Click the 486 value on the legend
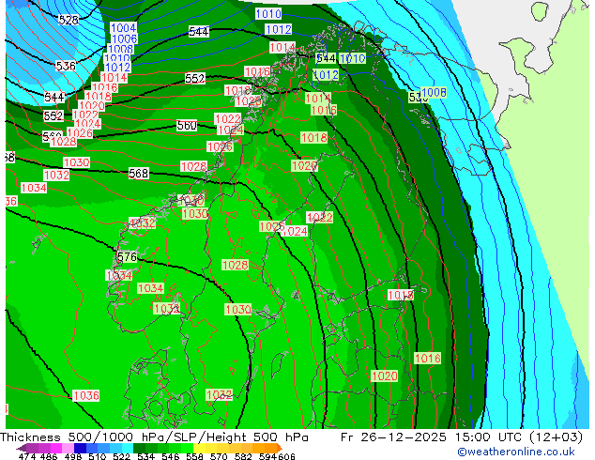Image resolution: width=595 pixels, height=460 pixels. 49,456
